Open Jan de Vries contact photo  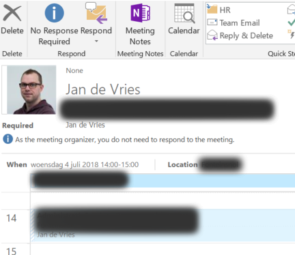point(31,90)
